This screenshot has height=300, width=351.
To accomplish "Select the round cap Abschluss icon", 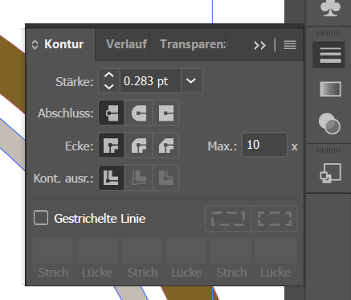I will (139, 113).
